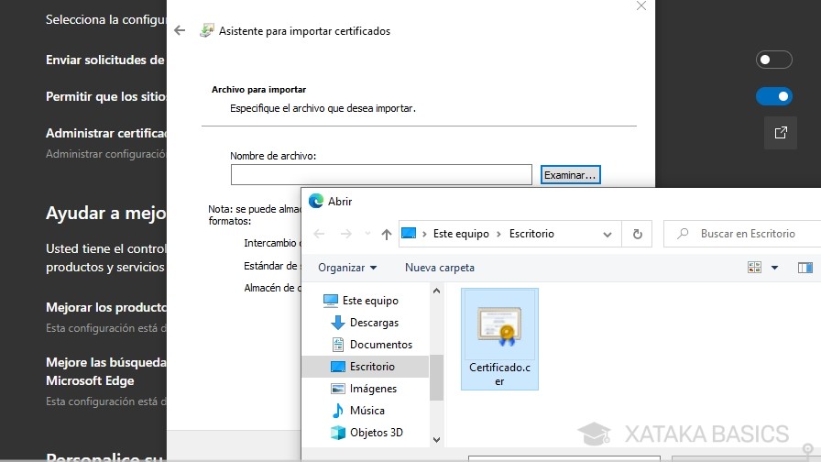Open Imágenes in the navigation pane
The image size is (821, 462).
point(373,389)
